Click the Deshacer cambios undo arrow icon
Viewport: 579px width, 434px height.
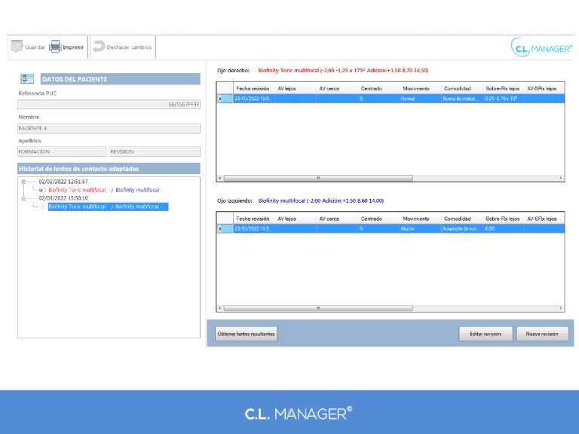(99, 47)
